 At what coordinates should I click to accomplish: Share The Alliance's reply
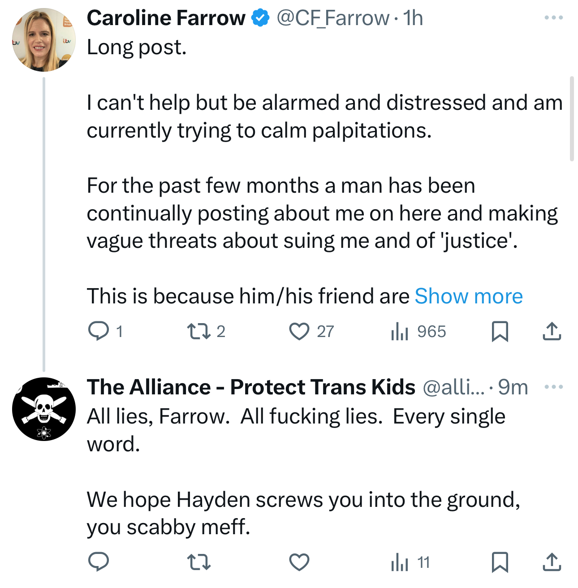click(552, 562)
